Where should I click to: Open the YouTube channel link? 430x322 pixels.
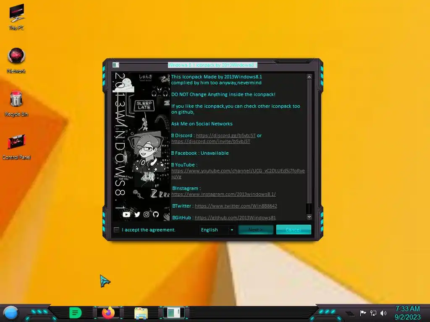point(238,174)
